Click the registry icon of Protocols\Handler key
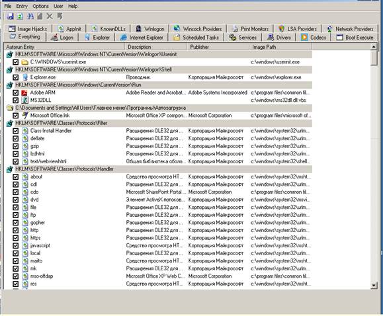Screen dimensions: 383x316 9,169
